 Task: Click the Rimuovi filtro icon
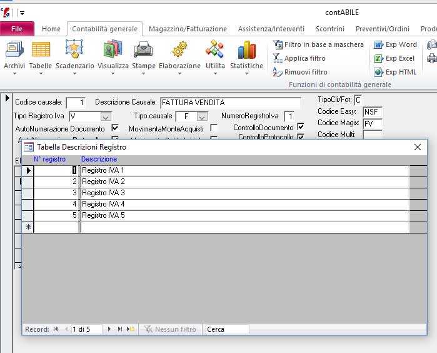278,72
